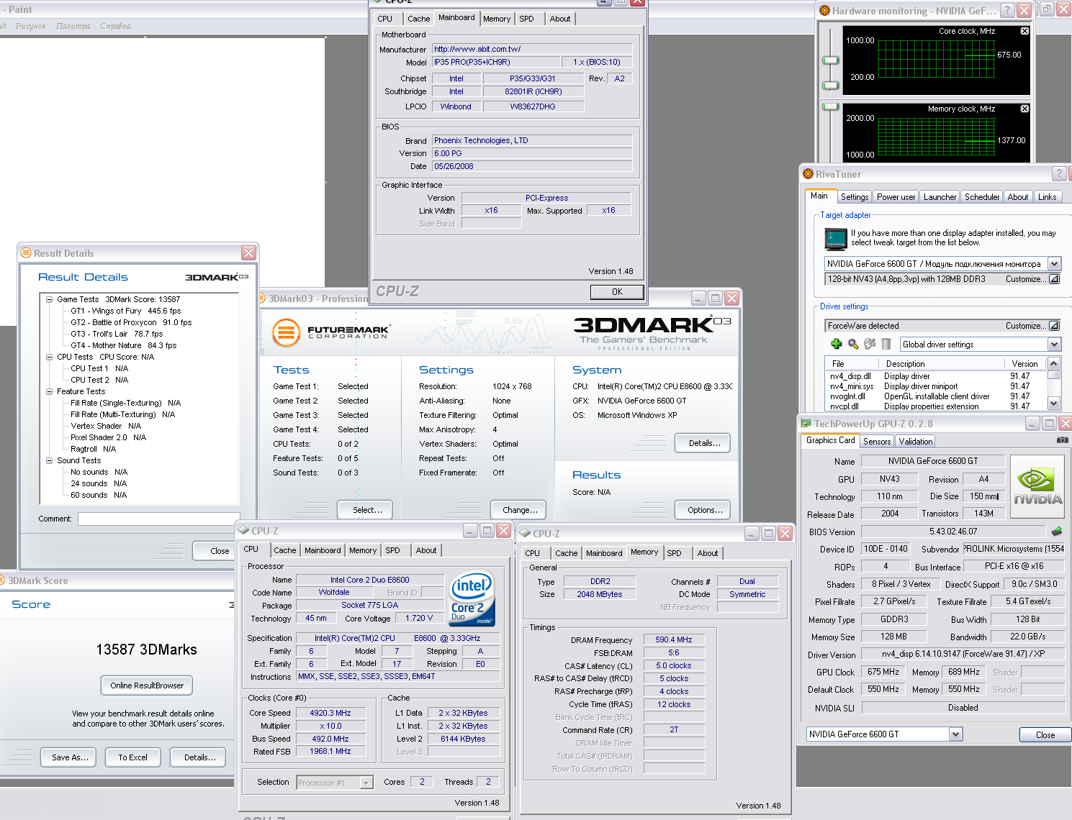1072x820 pixels.
Task: Click OK in the CPU-Z Mainboard window
Action: click(x=617, y=292)
